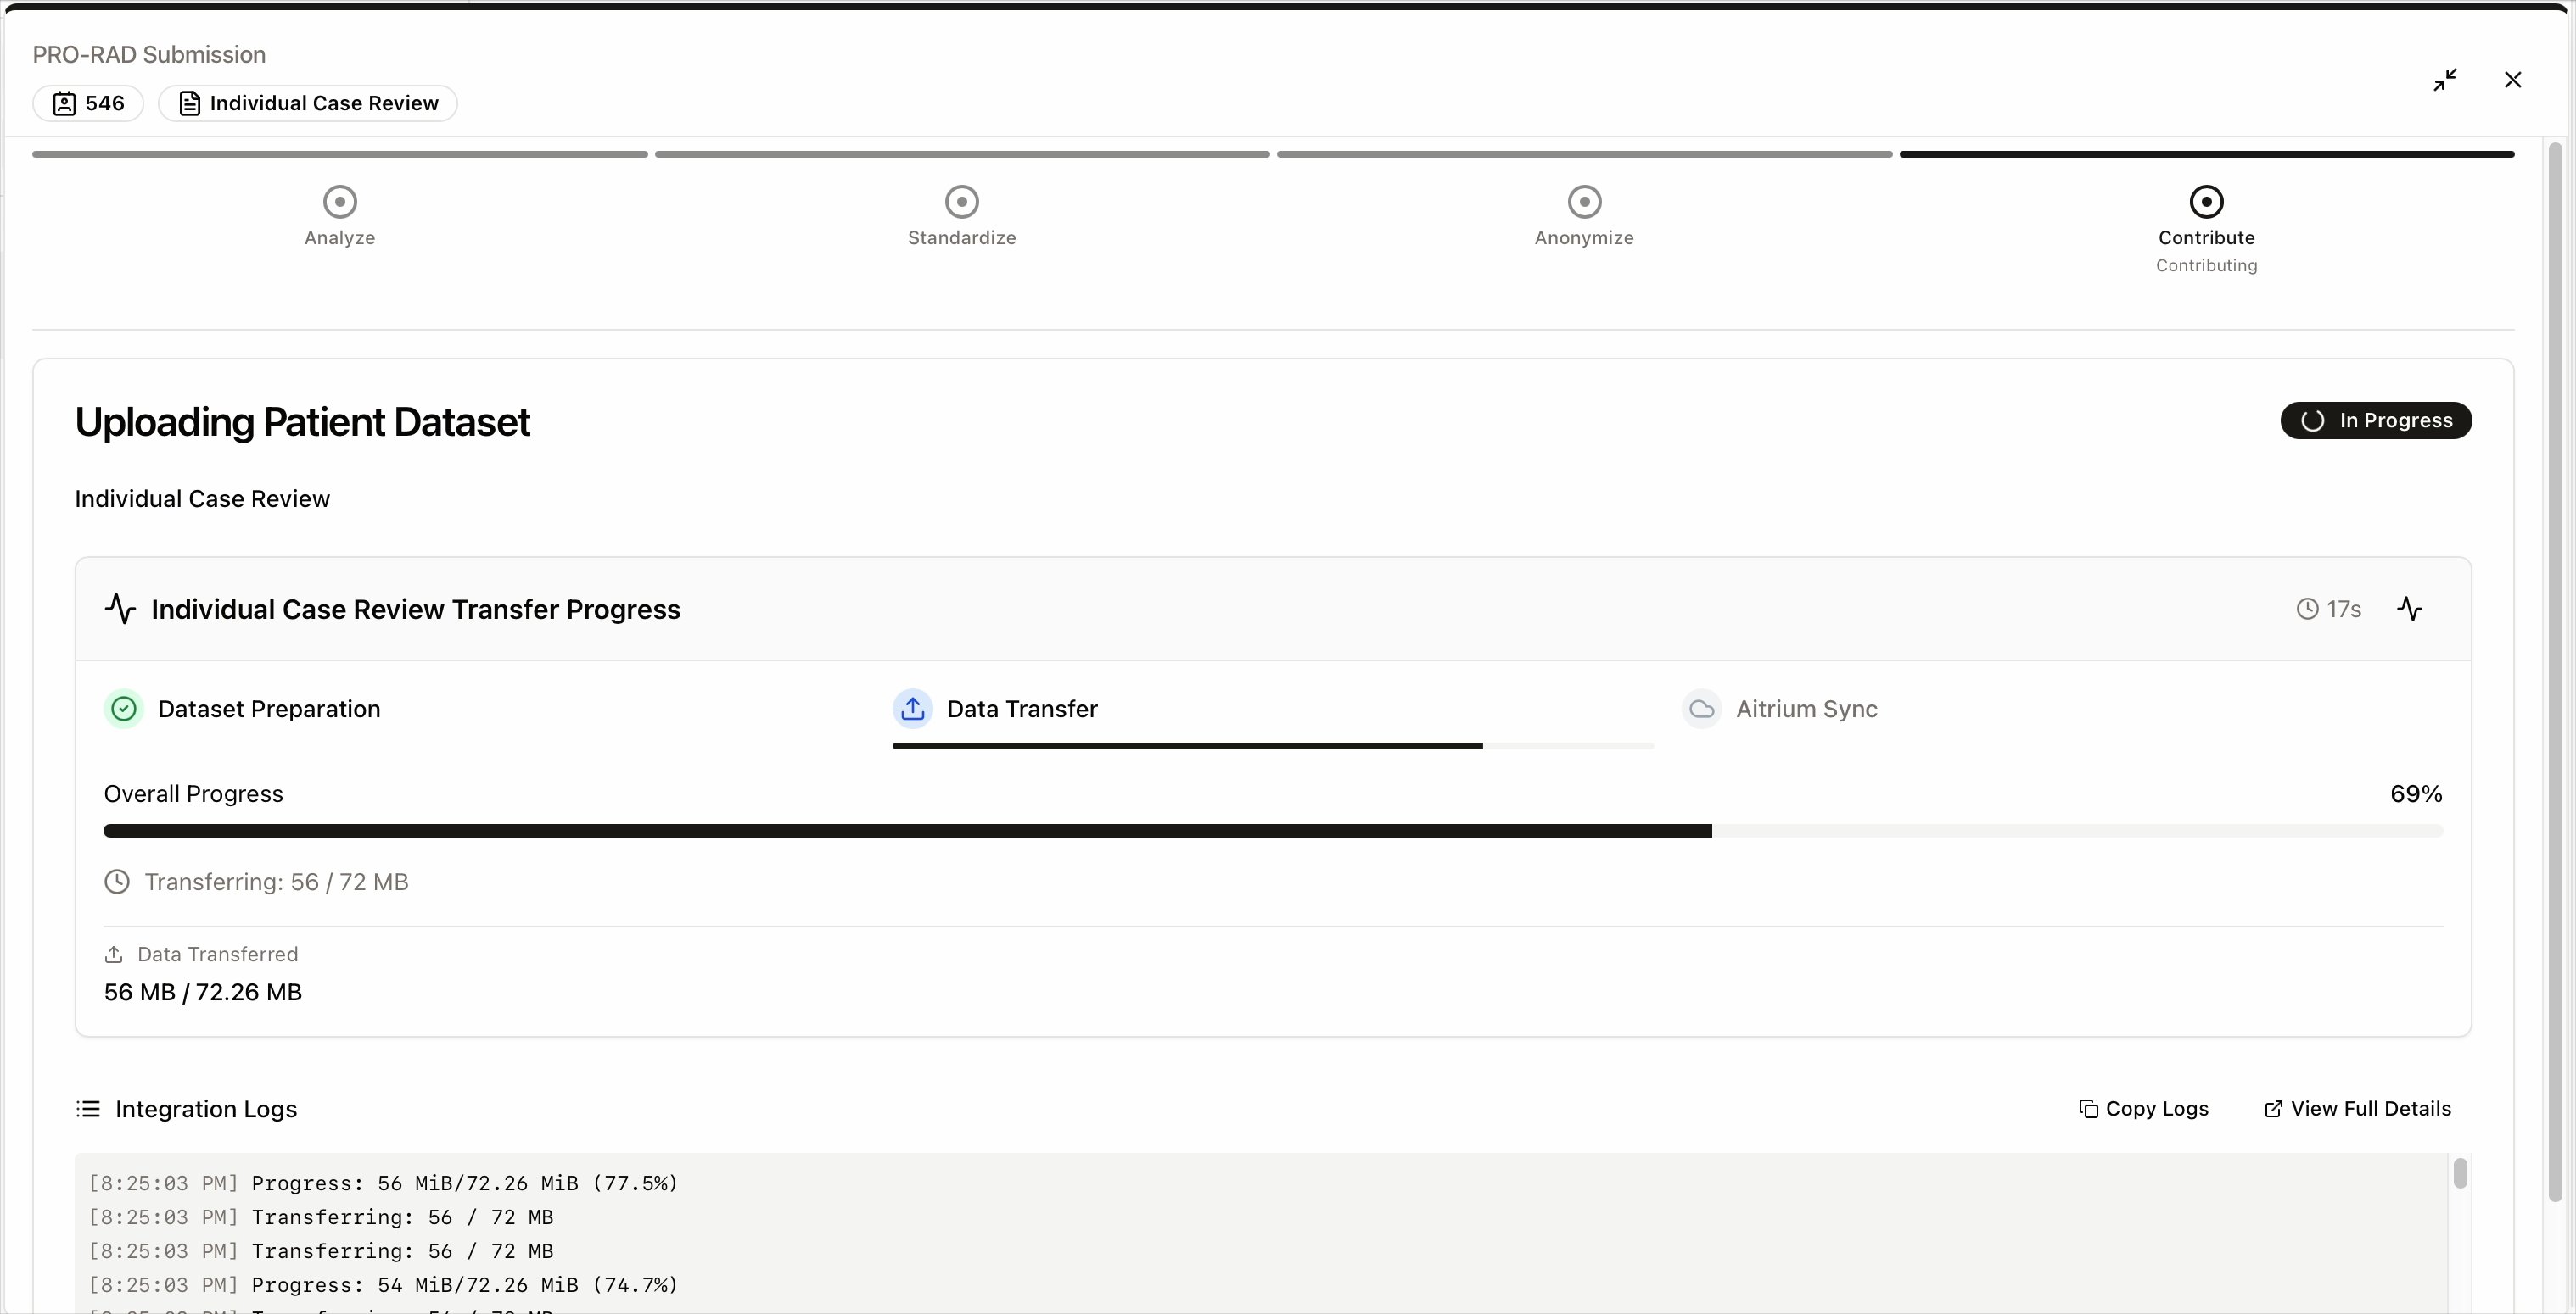Click the Contributing status subtitle

2206,266
